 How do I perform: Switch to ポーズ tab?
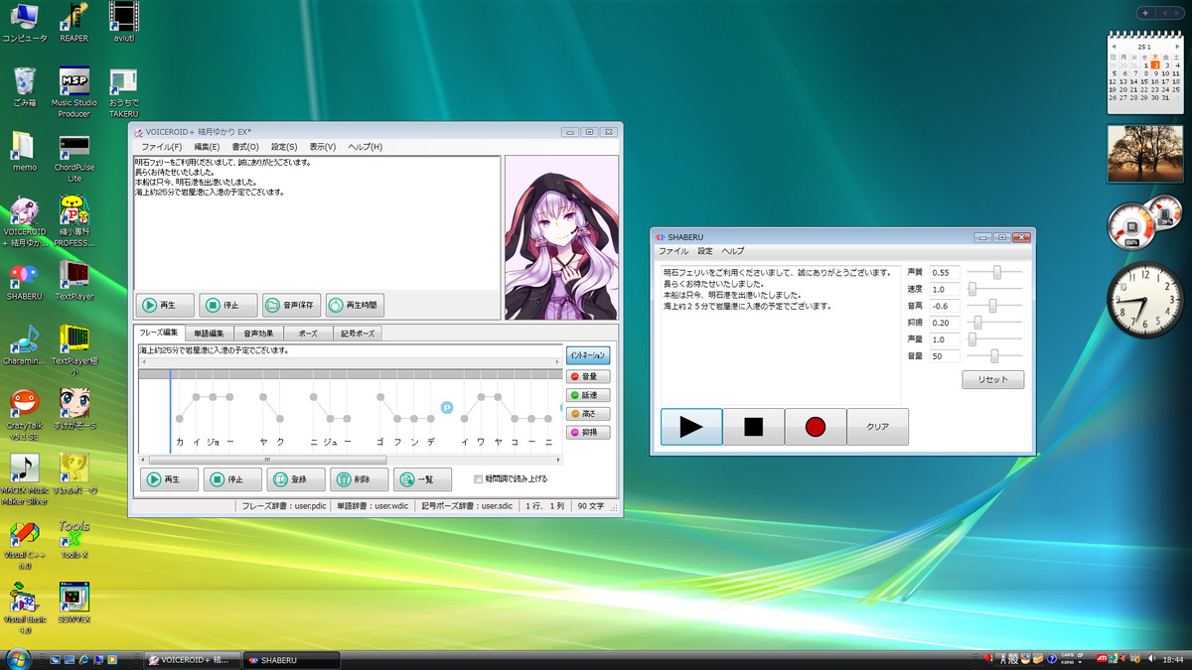click(308, 334)
